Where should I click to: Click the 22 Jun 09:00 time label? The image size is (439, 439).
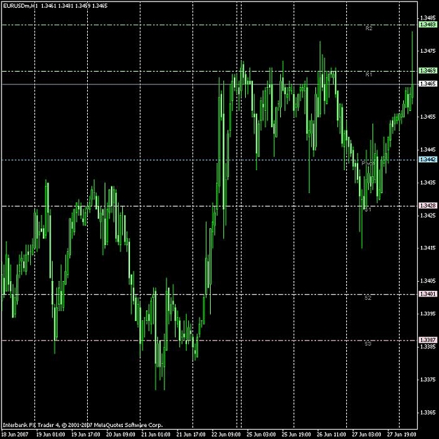[226, 435]
